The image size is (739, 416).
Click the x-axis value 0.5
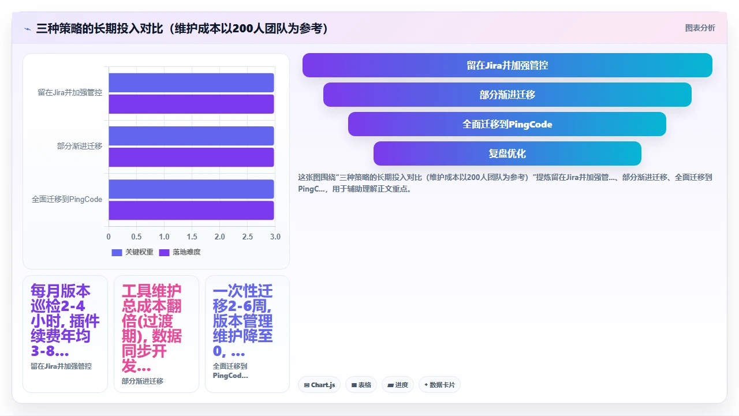tap(136, 237)
